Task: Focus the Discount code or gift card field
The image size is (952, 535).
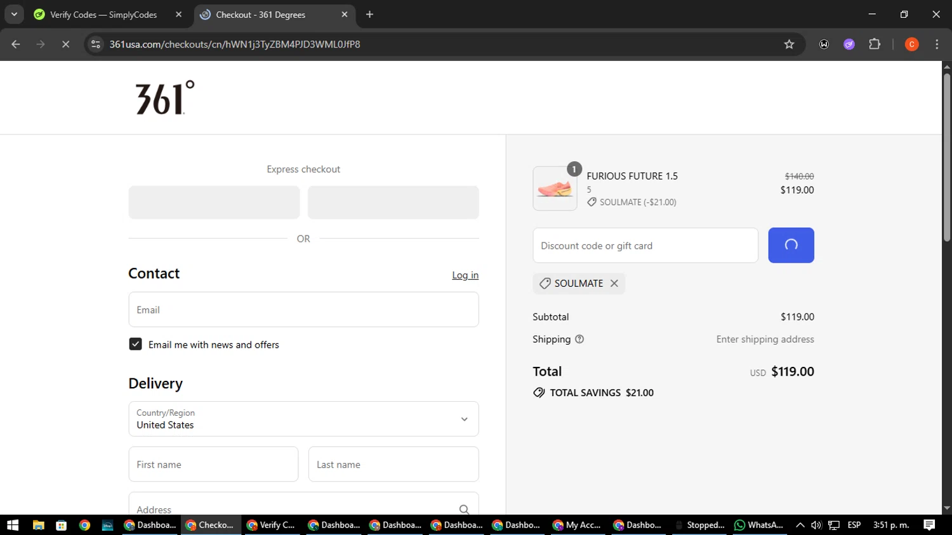Action: [645, 246]
